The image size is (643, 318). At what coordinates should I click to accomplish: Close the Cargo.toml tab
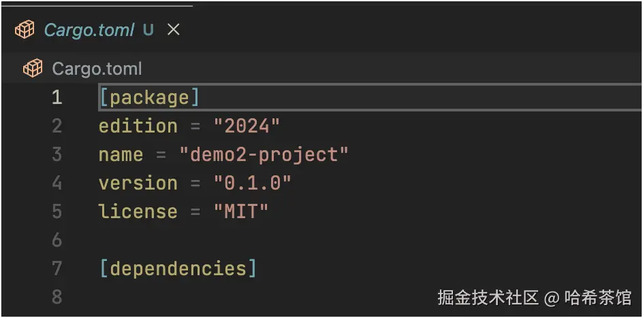[x=174, y=30]
